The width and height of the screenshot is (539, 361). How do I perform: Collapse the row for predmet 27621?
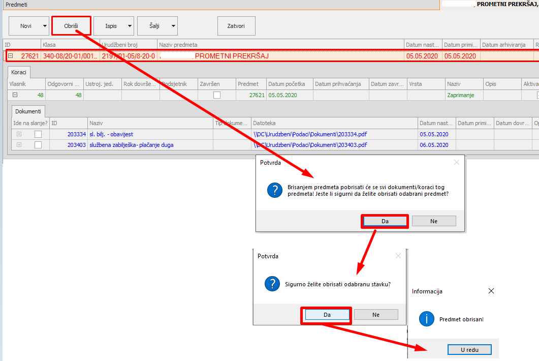click(11, 56)
